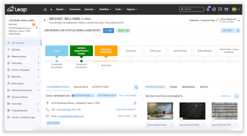Click View All photos link
The height and width of the screenshot is (136, 247).
point(226,96)
